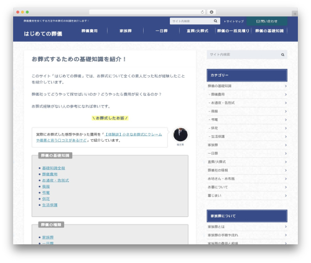Image resolution: width=311 pixels, height=263 pixels.
Task: Click the カテゴリー sidebar heading
Action: pos(247,75)
